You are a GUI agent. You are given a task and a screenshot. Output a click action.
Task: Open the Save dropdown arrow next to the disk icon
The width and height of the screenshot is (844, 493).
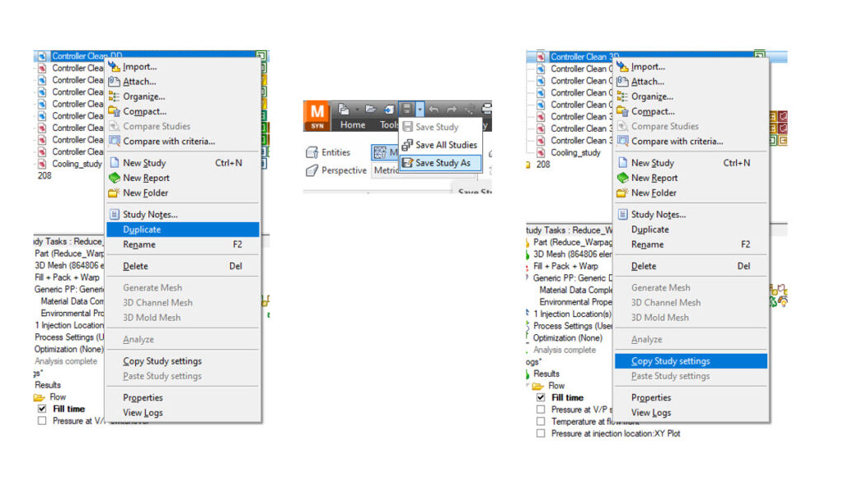[420, 109]
